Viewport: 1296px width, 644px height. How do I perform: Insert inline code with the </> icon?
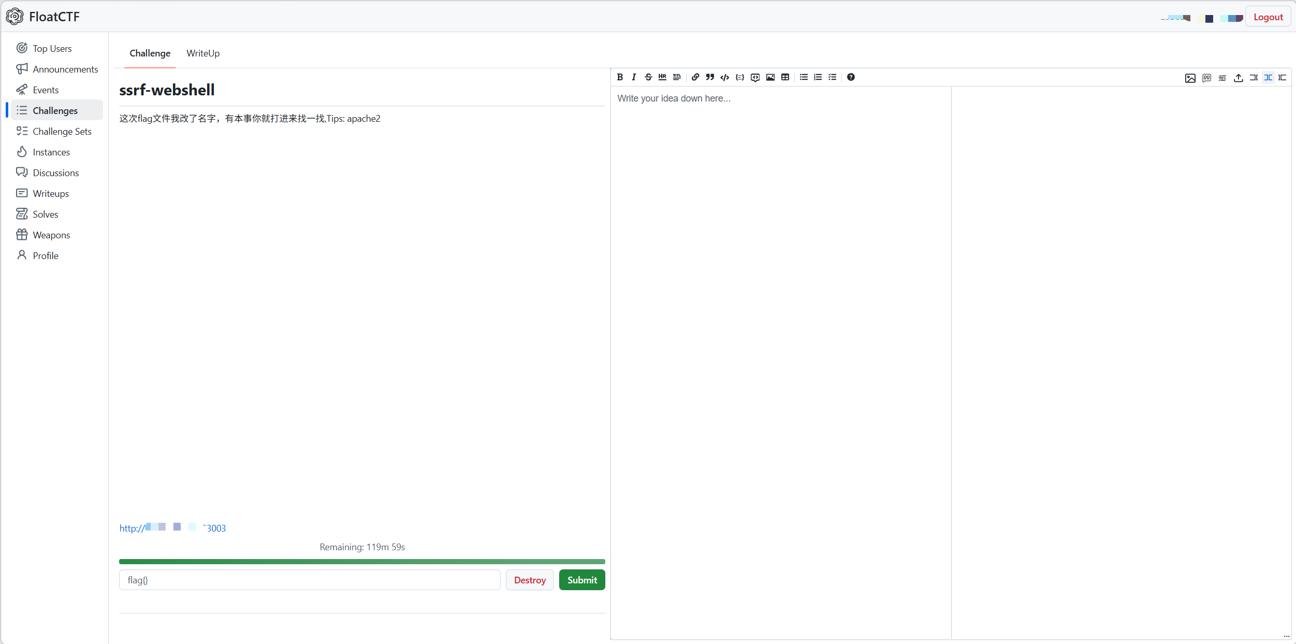coord(725,77)
